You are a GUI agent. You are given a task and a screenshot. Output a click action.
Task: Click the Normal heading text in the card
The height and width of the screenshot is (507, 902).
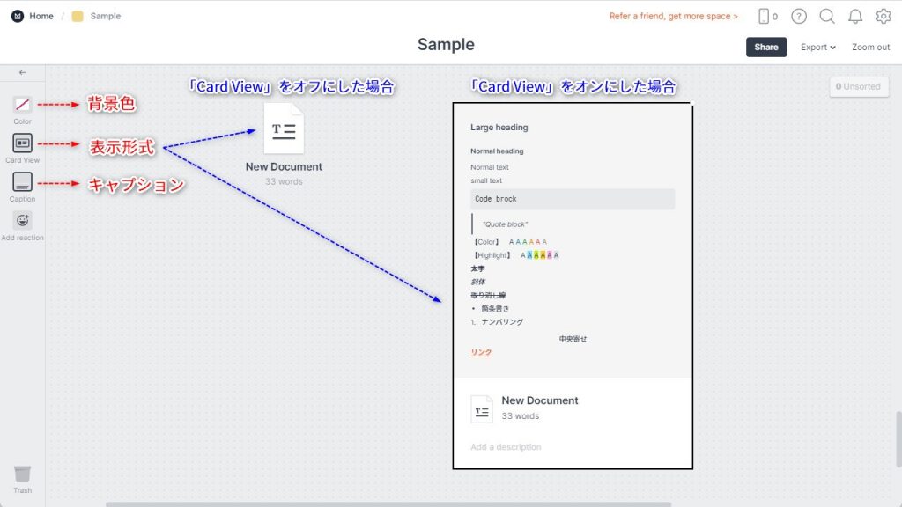(497, 151)
